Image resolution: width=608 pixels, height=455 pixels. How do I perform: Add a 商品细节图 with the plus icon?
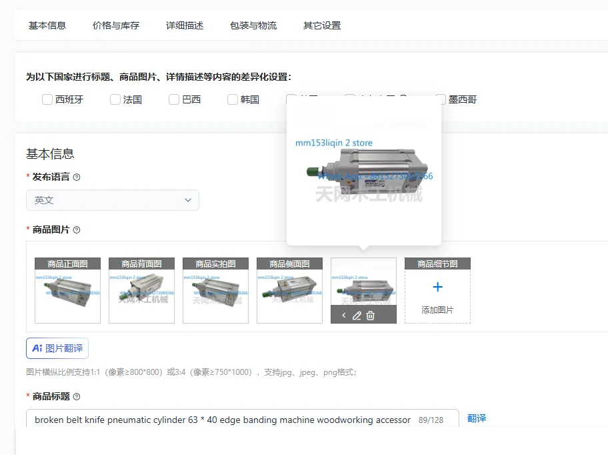point(437,287)
